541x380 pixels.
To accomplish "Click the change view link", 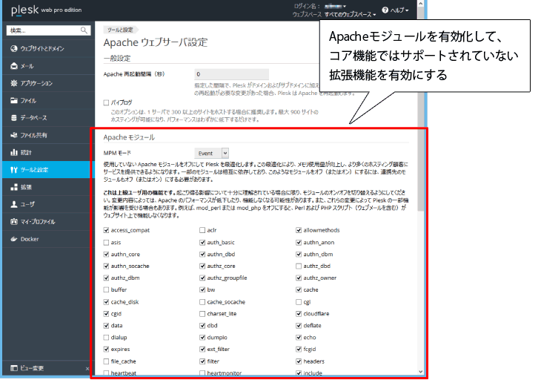I will (x=32, y=368).
